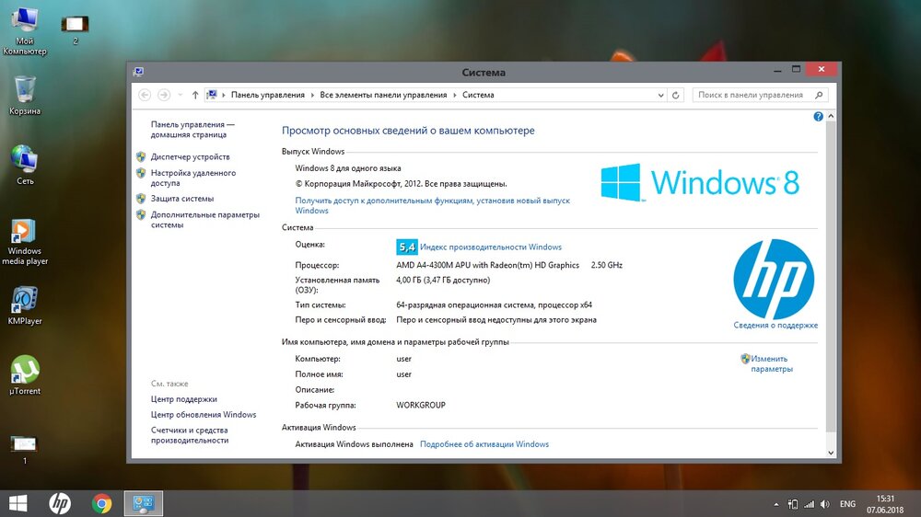Open Защита системы link
Image resolution: width=921 pixels, height=517 pixels.
[182, 199]
